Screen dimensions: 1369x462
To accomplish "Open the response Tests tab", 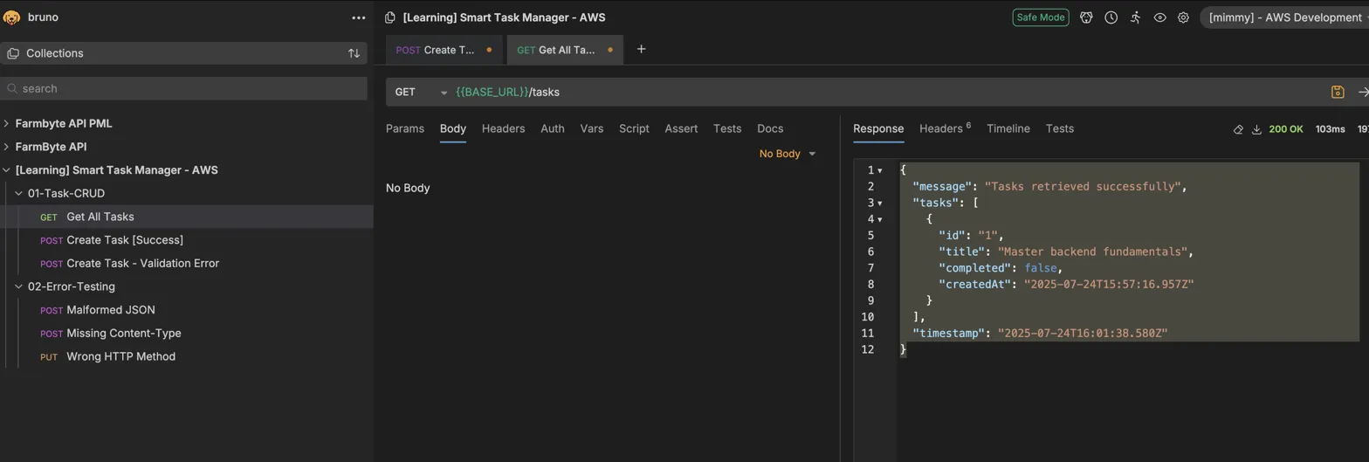I will tap(1060, 128).
